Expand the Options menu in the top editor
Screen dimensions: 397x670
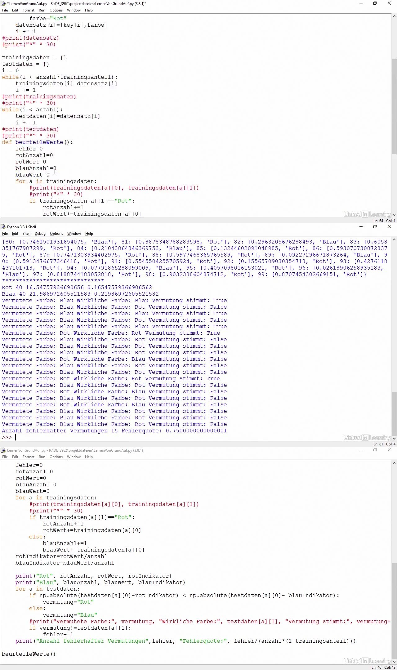(56, 10)
